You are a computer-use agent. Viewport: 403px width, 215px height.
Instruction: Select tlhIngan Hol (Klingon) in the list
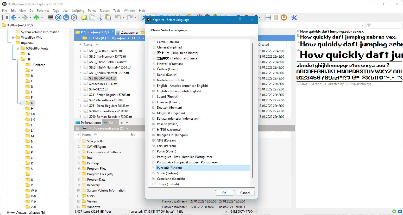click(203, 135)
